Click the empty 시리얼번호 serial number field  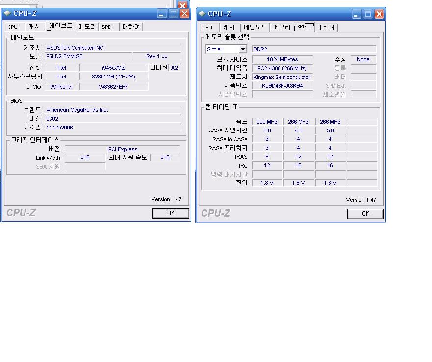pos(282,95)
